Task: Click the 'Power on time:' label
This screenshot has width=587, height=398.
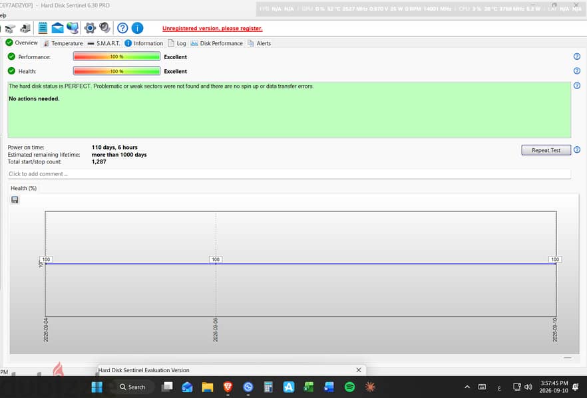Action: point(26,148)
